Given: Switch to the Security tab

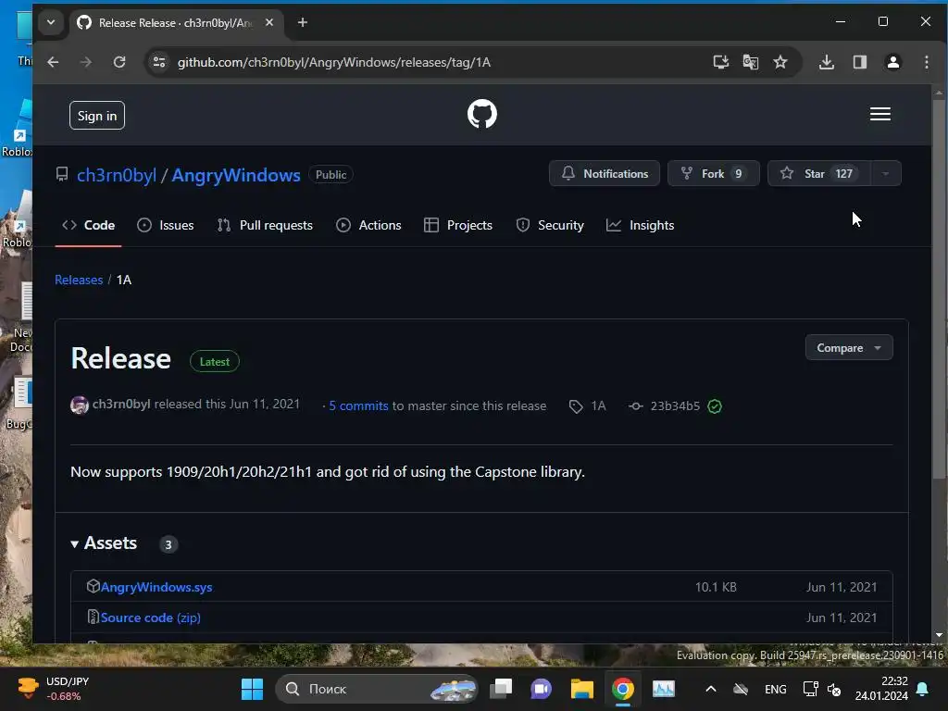Looking at the screenshot, I should point(550,225).
